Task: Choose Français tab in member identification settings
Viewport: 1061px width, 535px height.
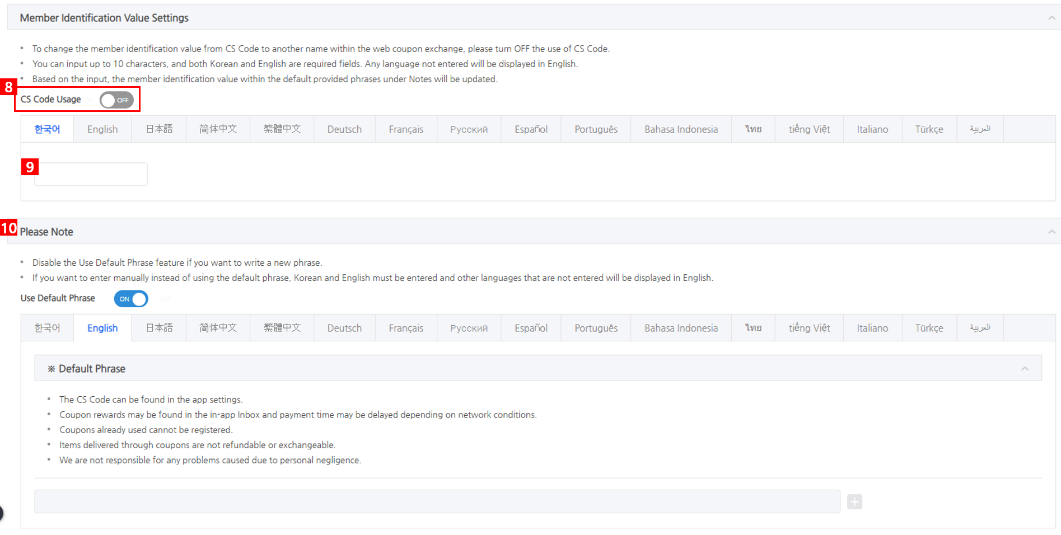Action: (406, 129)
